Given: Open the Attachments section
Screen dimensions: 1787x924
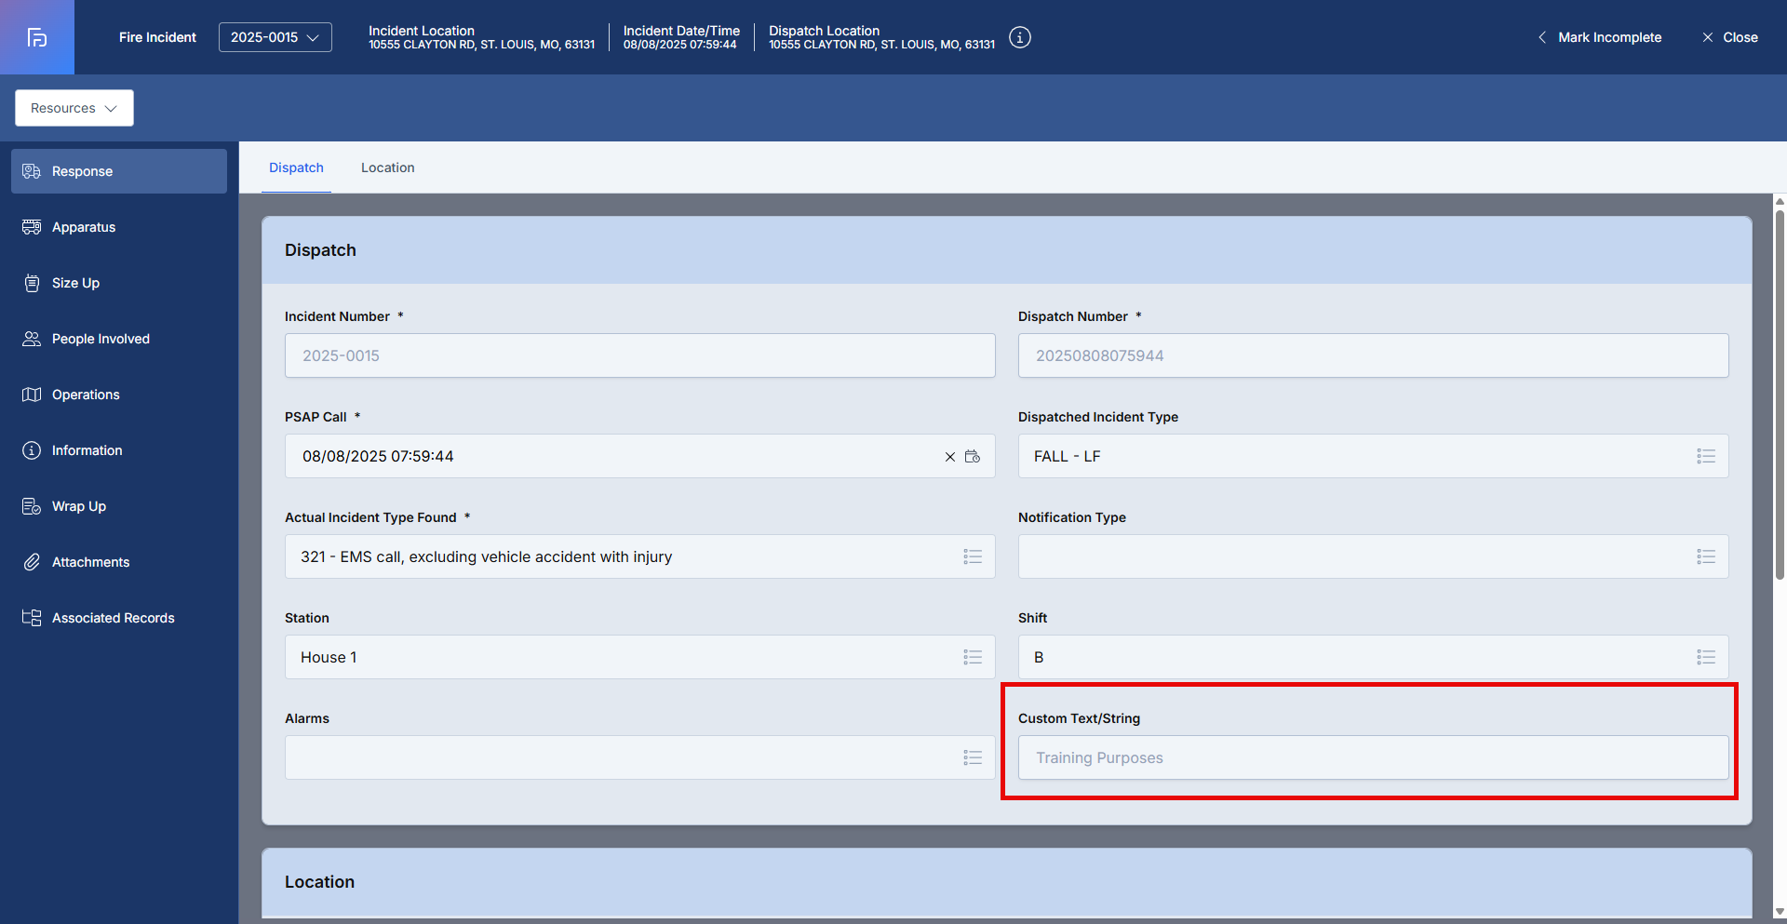Looking at the screenshot, I should coord(119,562).
